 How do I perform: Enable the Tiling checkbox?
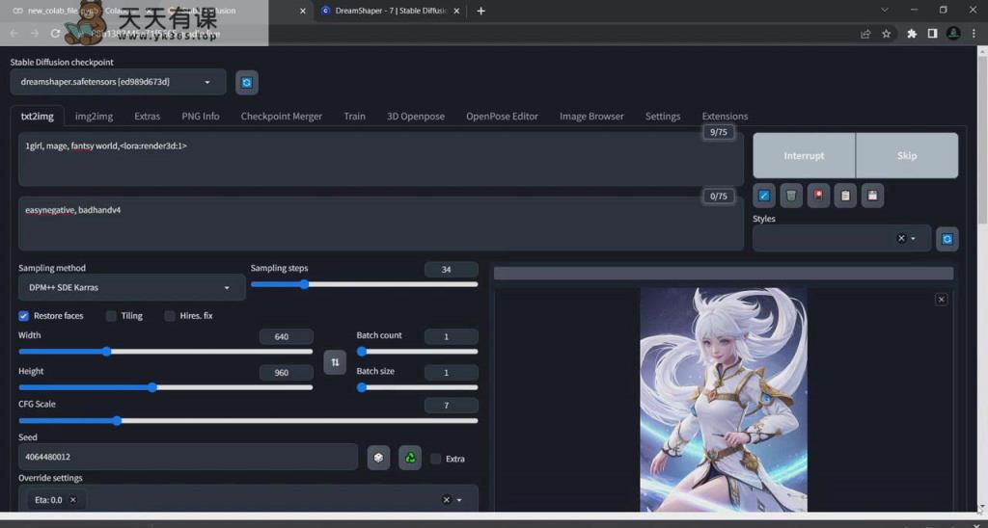(x=111, y=316)
